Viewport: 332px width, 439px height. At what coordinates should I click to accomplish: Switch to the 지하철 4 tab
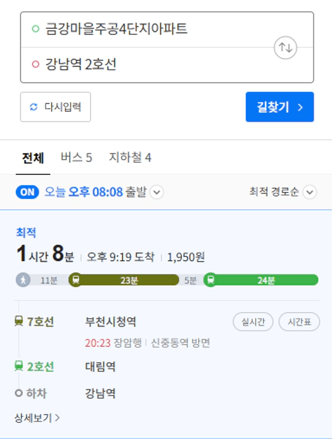(x=130, y=157)
